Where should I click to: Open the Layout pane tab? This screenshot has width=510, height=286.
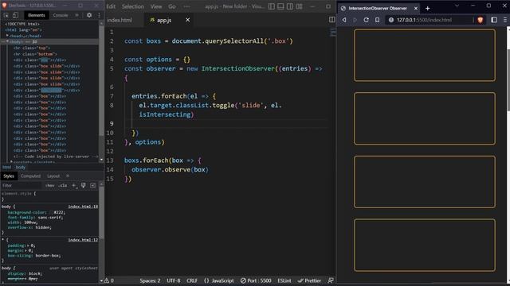pyautogui.click(x=53, y=176)
